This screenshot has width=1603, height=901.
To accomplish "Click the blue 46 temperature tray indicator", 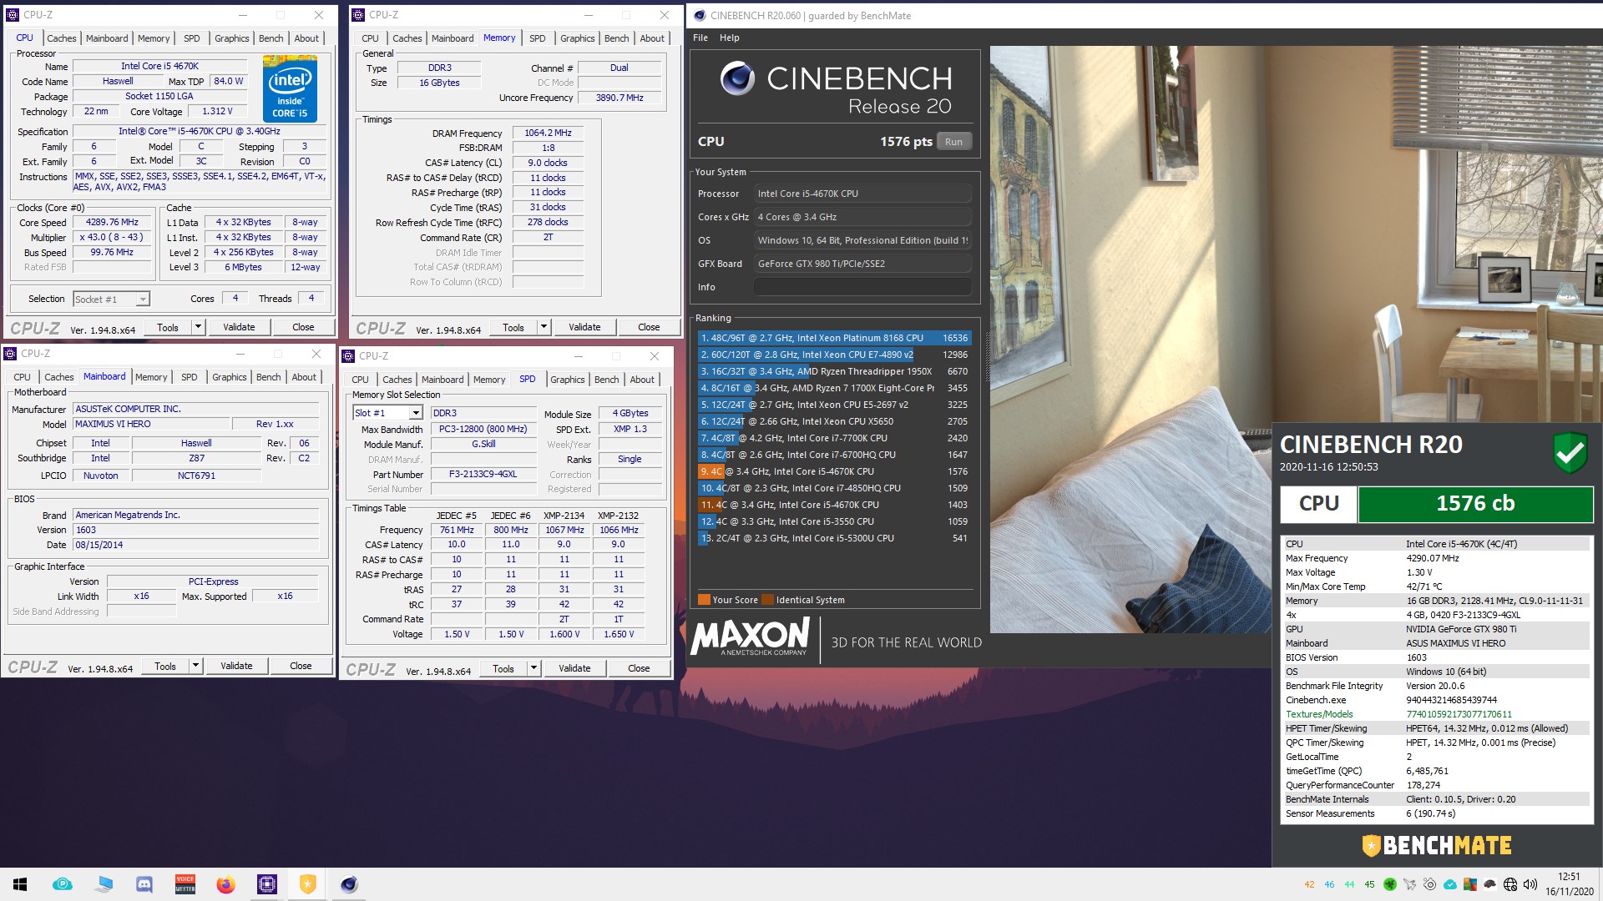I will tap(1329, 884).
